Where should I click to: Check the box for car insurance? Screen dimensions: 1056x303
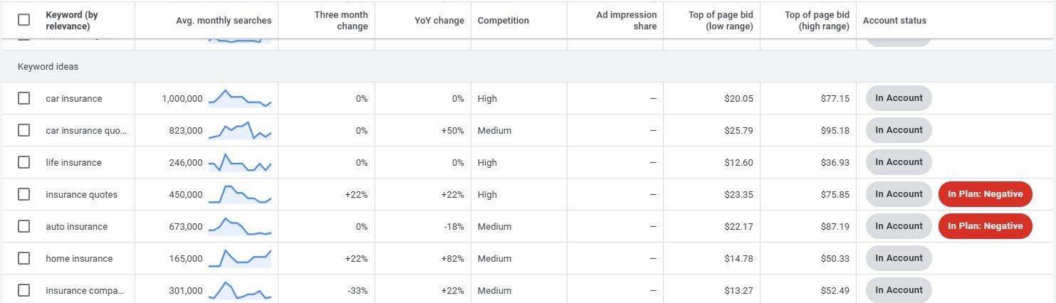pos(23,98)
